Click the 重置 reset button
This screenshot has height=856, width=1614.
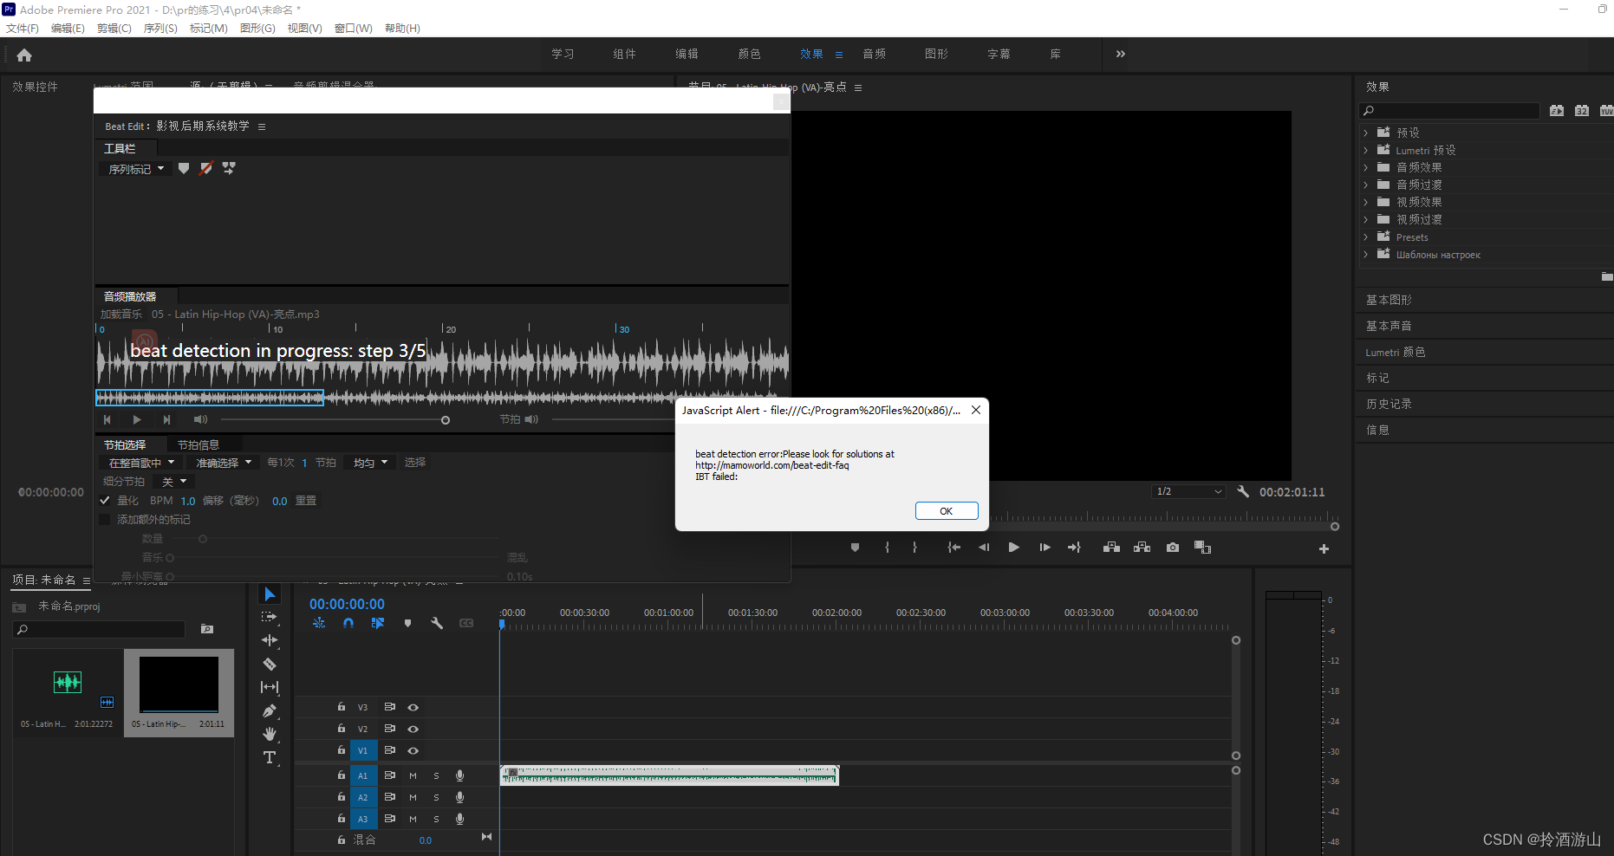coord(306,501)
